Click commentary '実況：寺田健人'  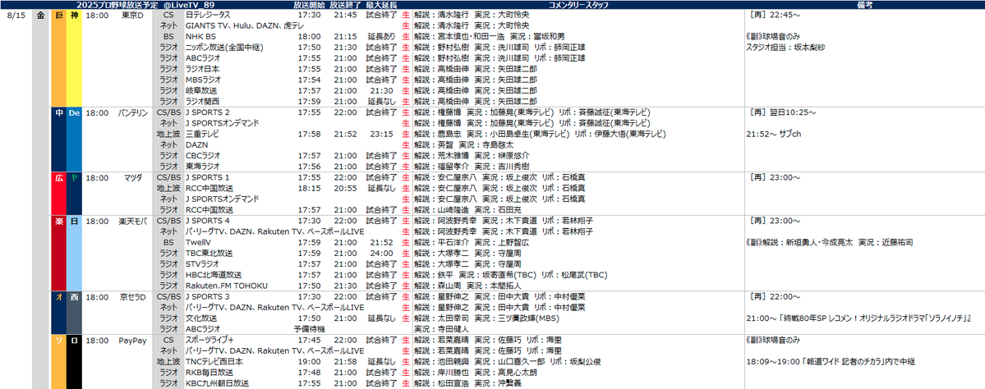[442, 329]
